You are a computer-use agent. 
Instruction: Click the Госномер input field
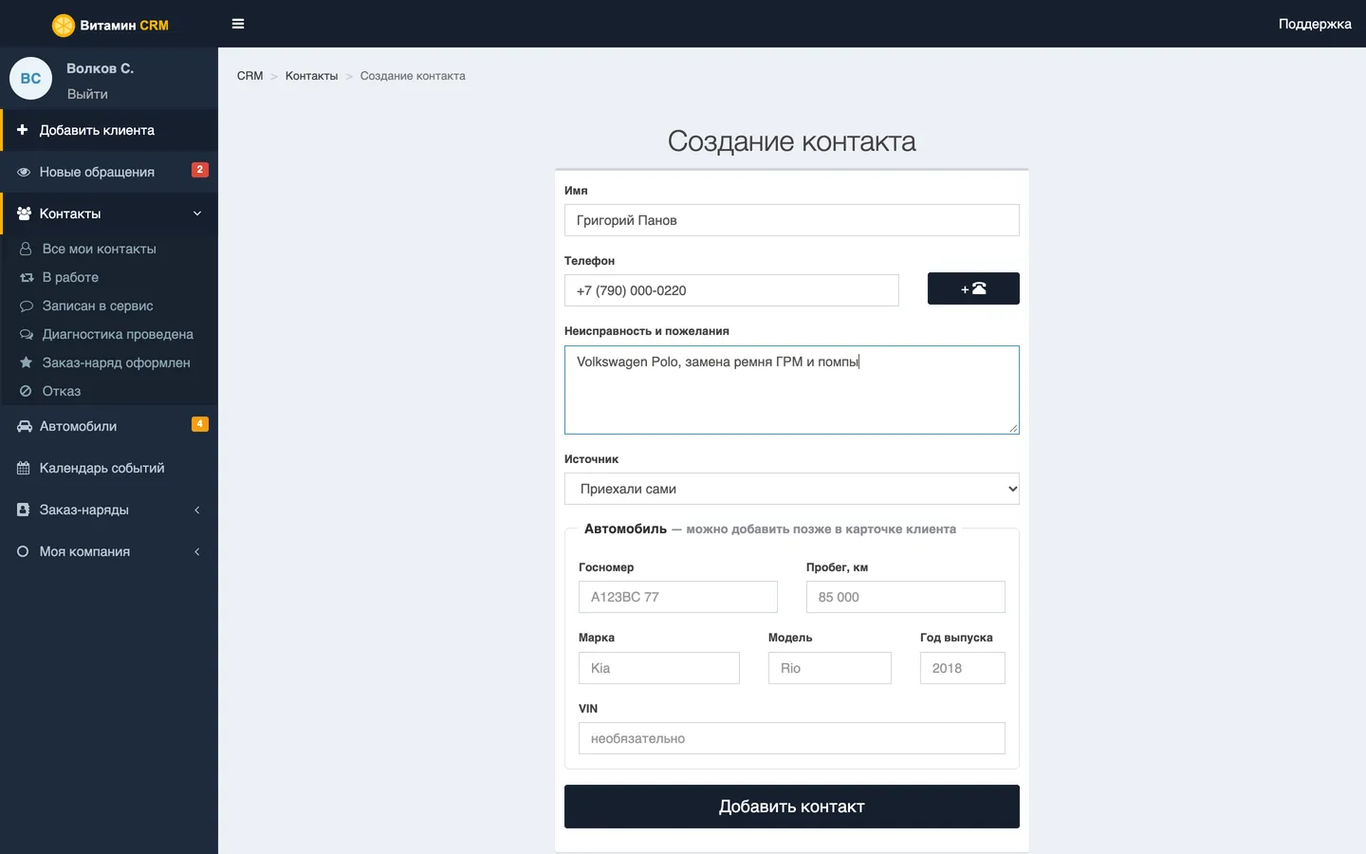(678, 597)
